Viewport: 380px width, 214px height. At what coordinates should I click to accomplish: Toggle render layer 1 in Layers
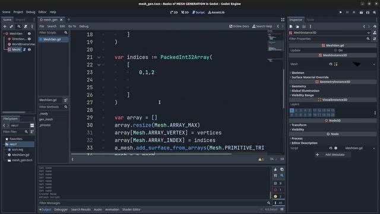click(x=292, y=111)
